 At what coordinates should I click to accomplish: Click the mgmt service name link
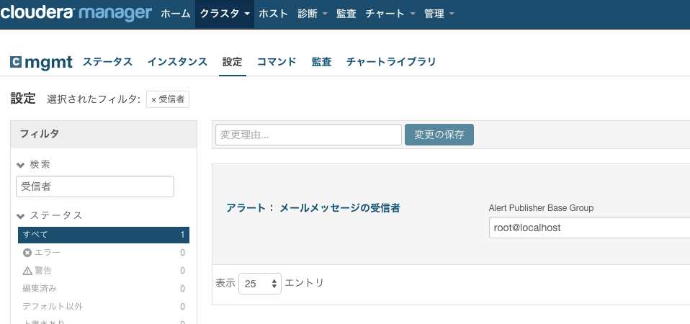point(48,63)
